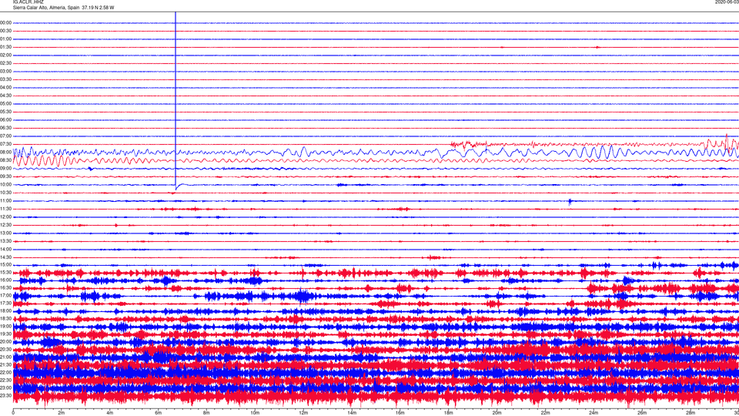Click the 20m tick on the bottom axis

(x=497, y=413)
